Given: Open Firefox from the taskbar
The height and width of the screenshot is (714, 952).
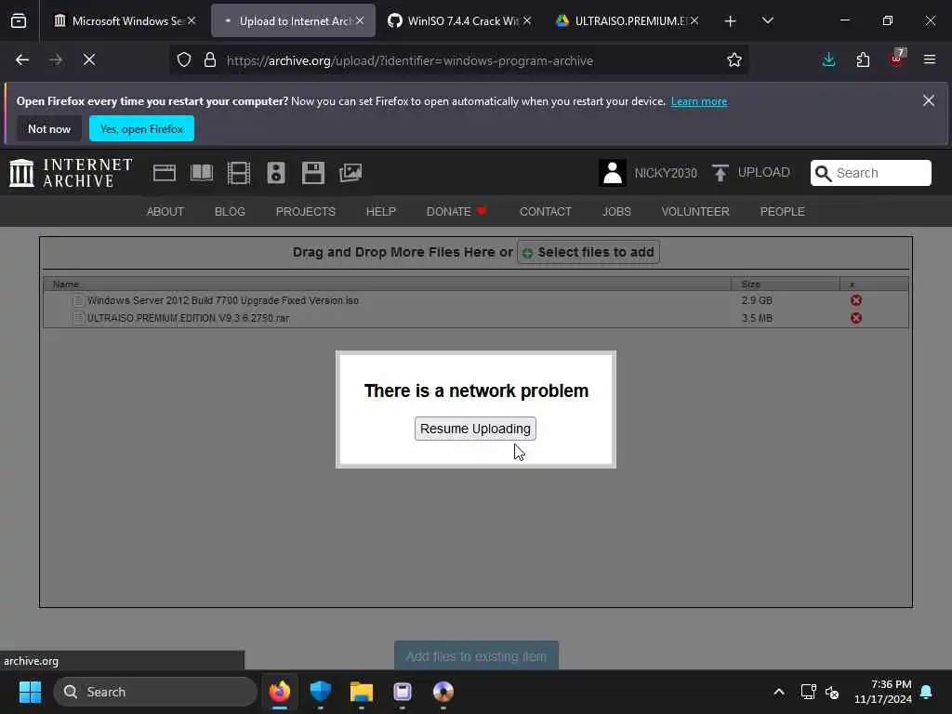Looking at the screenshot, I should (279, 692).
